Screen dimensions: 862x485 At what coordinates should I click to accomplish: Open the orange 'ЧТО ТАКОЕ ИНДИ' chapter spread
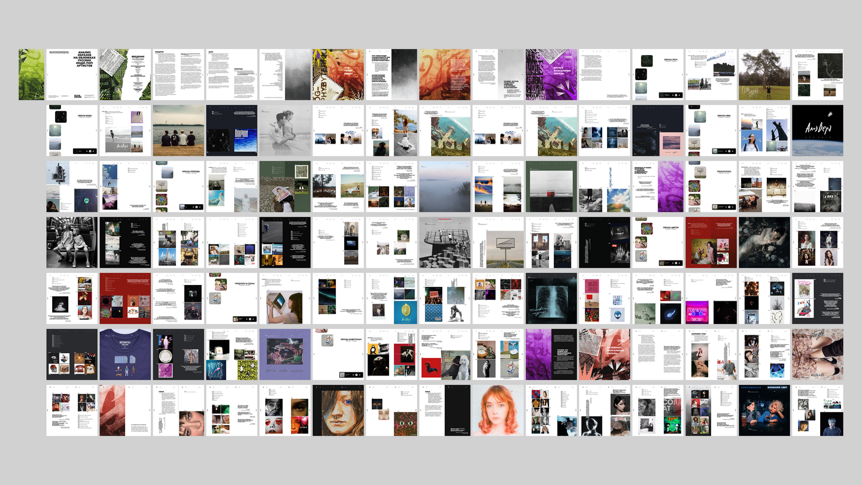tap(338, 74)
